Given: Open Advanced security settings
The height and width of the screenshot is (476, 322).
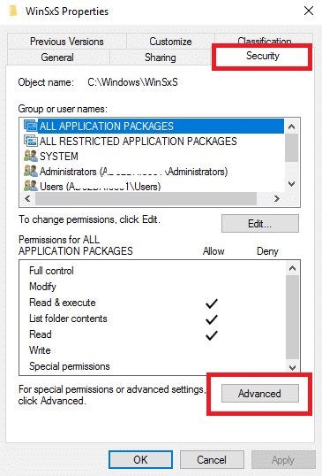Looking at the screenshot, I should point(260,394).
